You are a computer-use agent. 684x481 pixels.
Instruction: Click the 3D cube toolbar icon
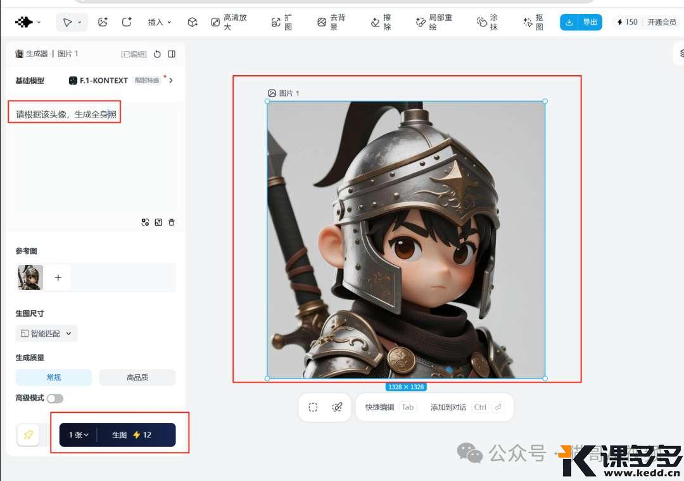pyautogui.click(x=193, y=22)
